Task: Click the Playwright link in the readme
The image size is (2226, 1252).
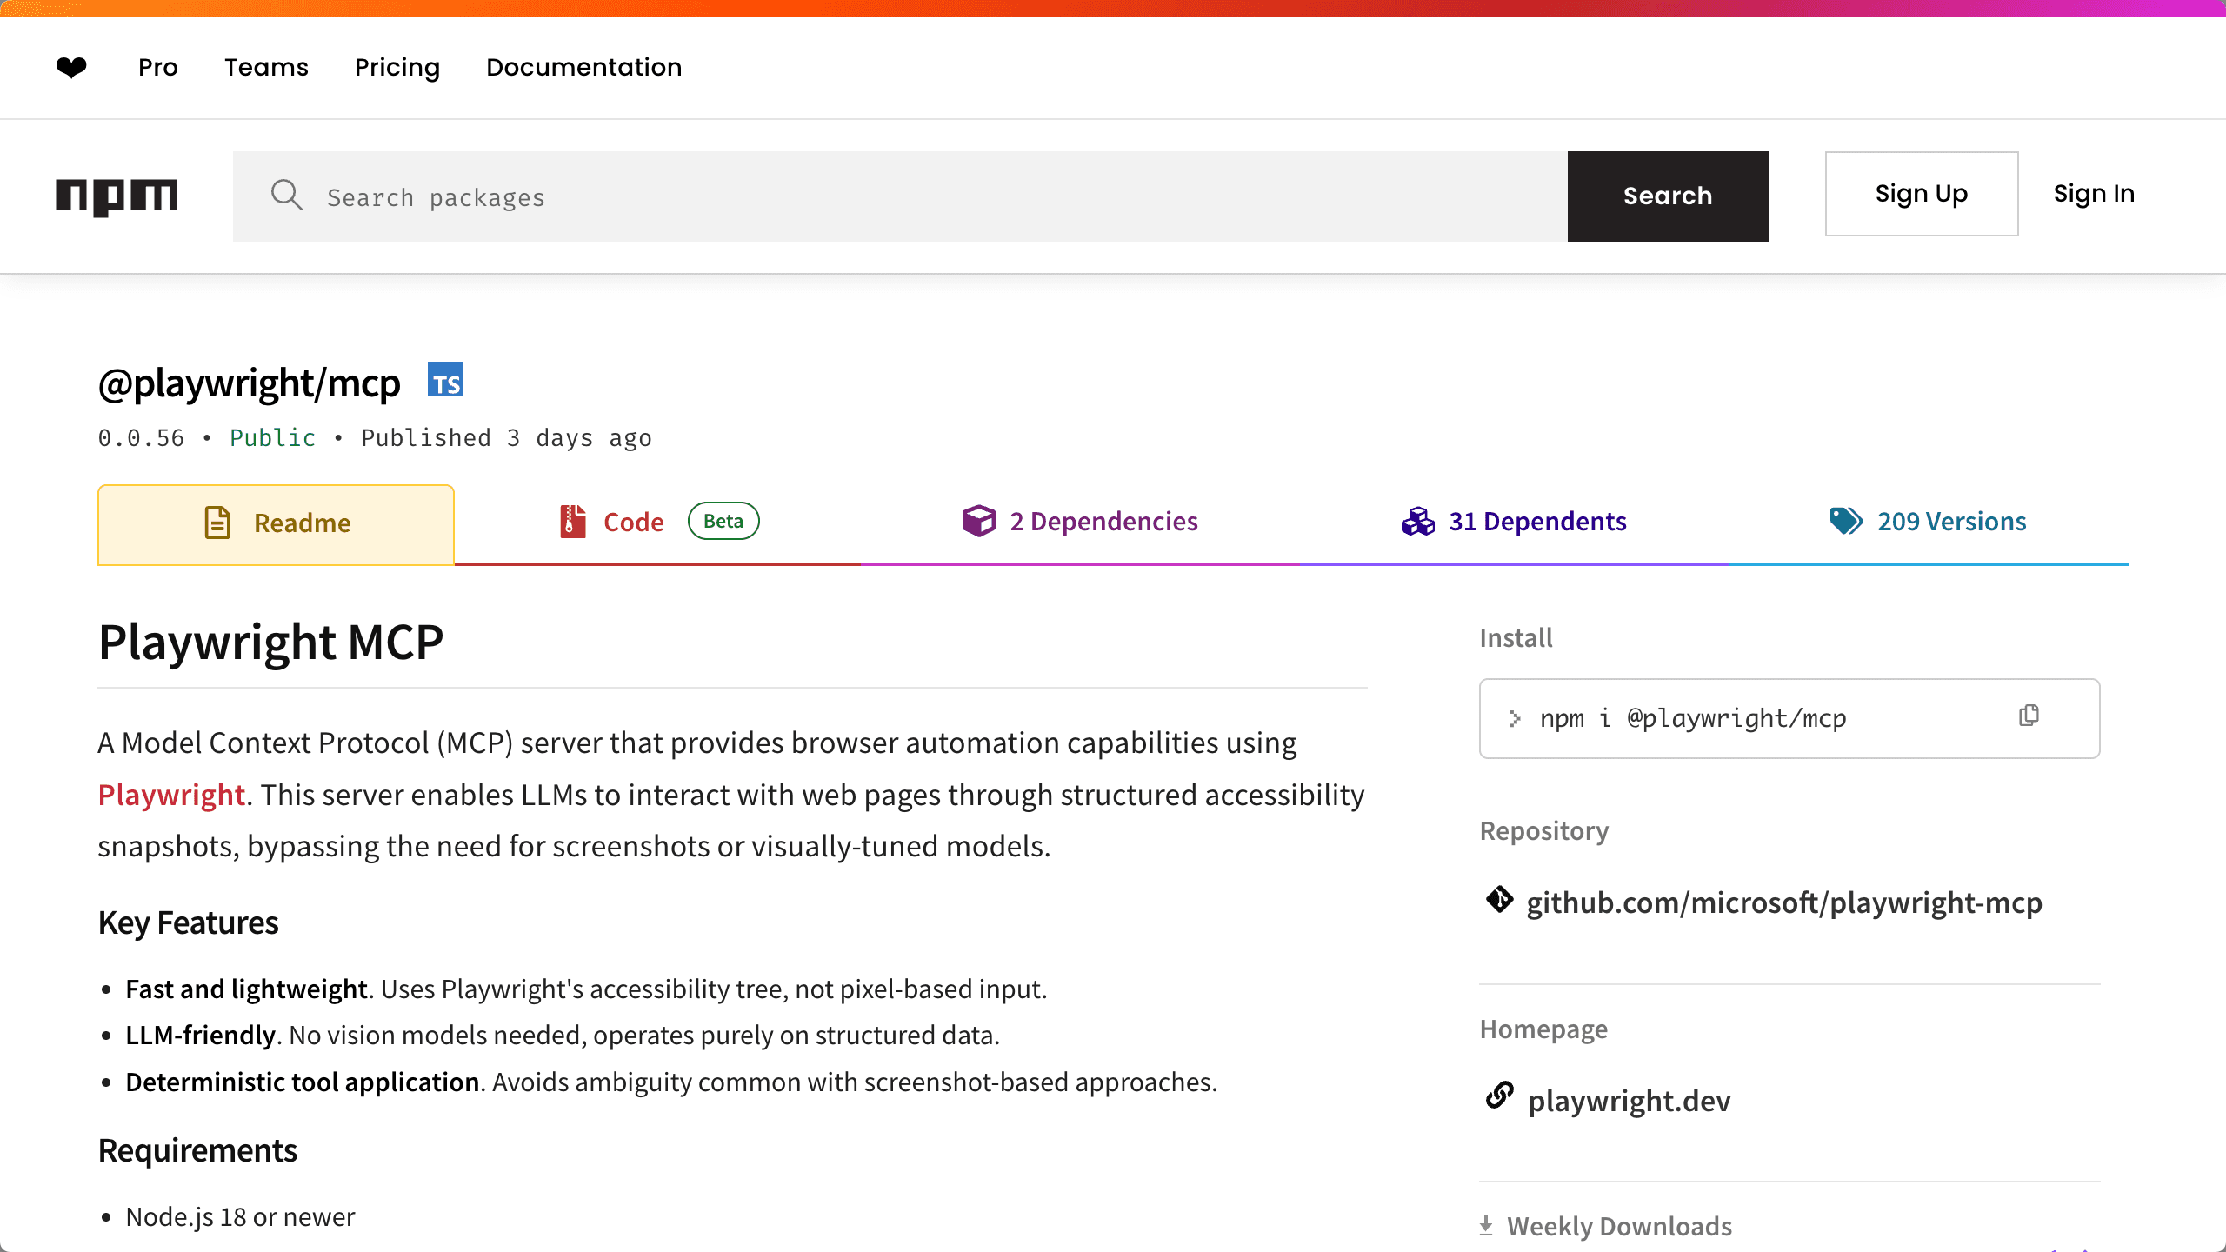Action: click(x=170, y=794)
